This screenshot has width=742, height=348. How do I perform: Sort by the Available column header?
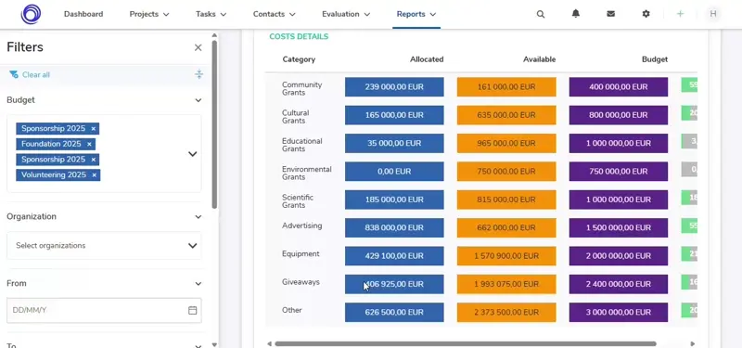click(539, 59)
